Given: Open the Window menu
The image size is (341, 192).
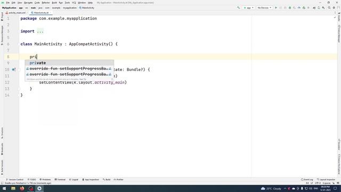Looking at the screenshot, I should [82, 3].
